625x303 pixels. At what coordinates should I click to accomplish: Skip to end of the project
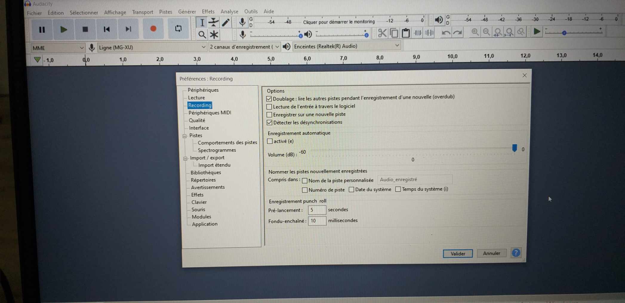[128, 29]
